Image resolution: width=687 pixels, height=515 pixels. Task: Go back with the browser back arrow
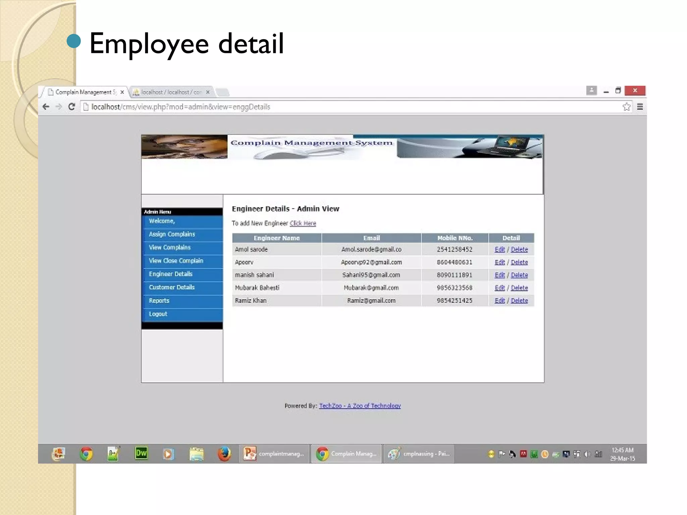[x=46, y=107]
